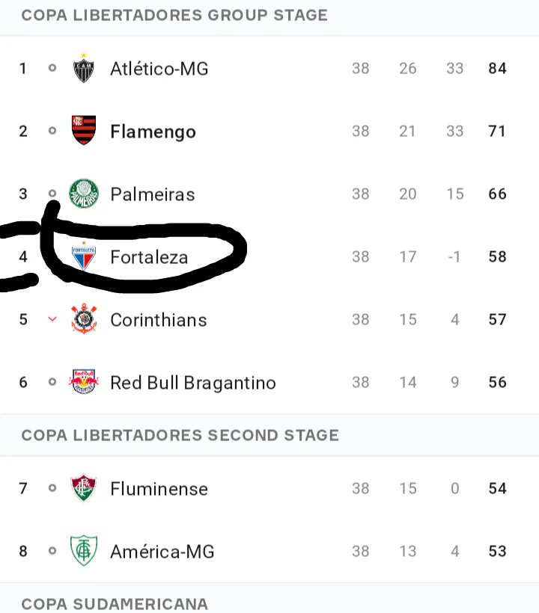
Task: Open the Flamengo team name
Action: pyautogui.click(x=153, y=132)
